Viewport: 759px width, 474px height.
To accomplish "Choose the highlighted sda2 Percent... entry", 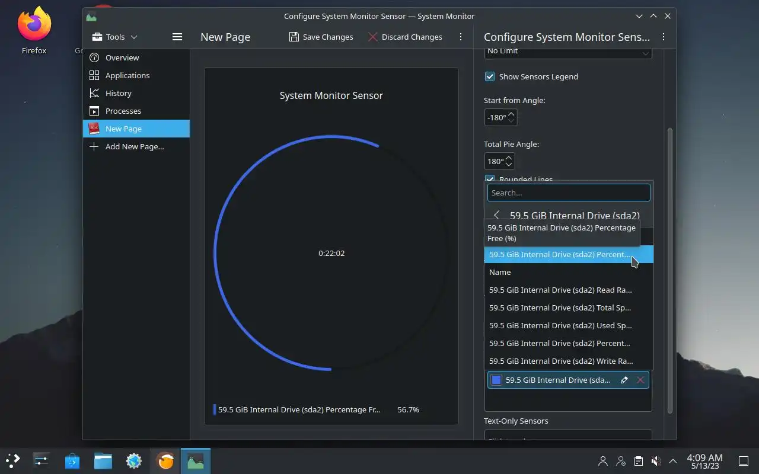I will coord(569,254).
